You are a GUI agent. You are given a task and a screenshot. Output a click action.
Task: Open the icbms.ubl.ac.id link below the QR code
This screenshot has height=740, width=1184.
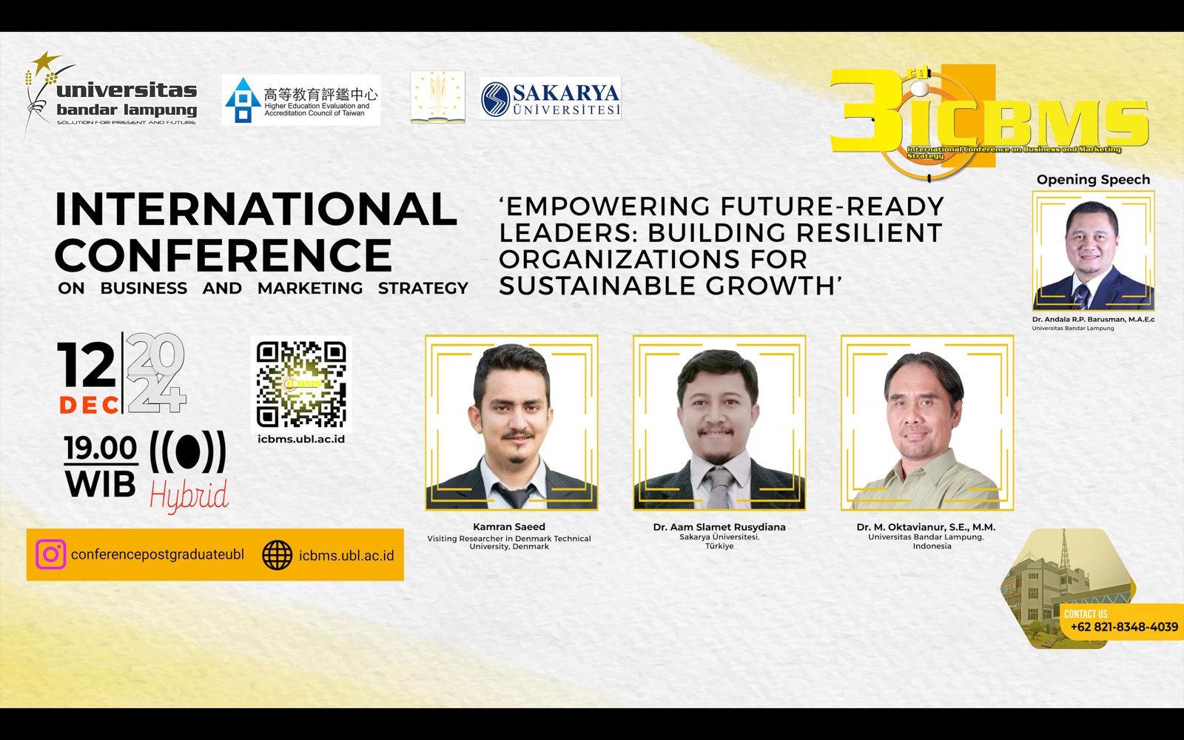click(x=301, y=439)
